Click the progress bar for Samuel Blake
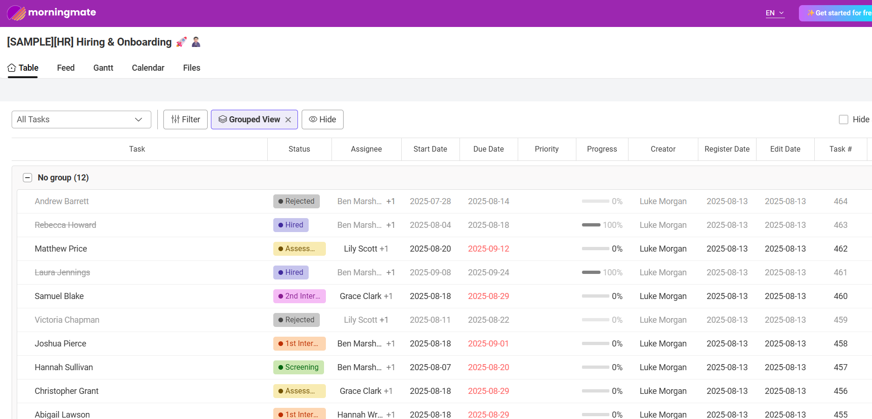The height and width of the screenshot is (419, 872). click(595, 296)
